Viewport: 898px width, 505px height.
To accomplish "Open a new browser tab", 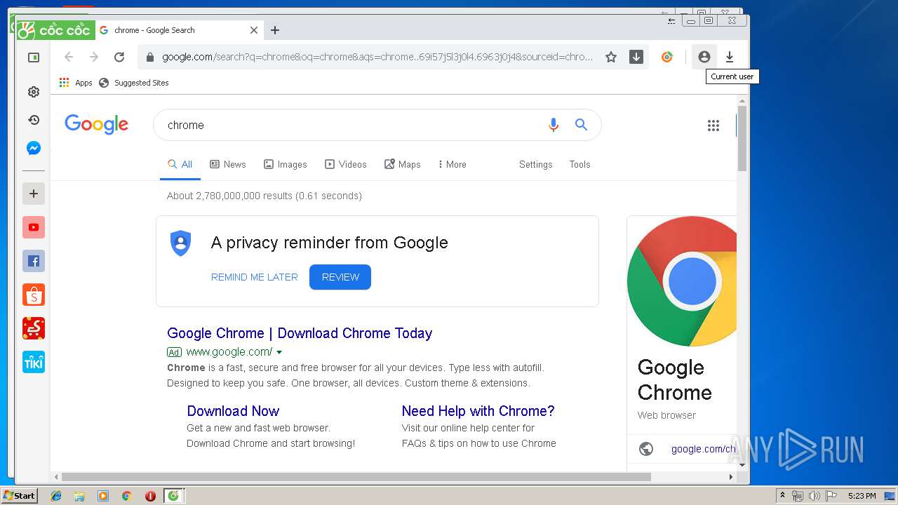I will click(275, 30).
